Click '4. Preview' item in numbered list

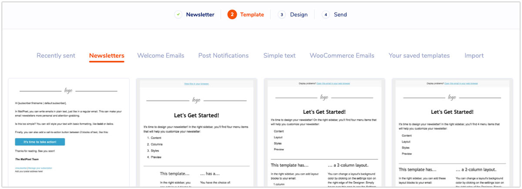(154, 157)
